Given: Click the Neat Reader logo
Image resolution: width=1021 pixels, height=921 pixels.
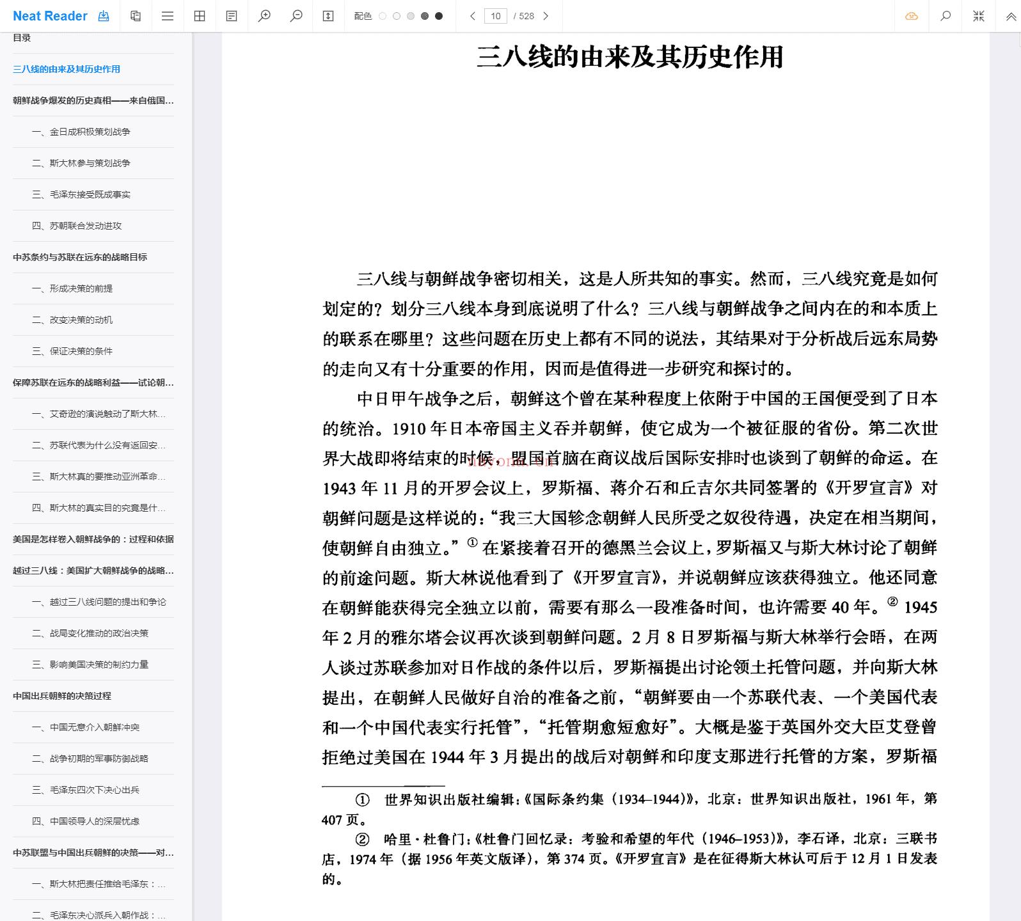Looking at the screenshot, I should [50, 16].
